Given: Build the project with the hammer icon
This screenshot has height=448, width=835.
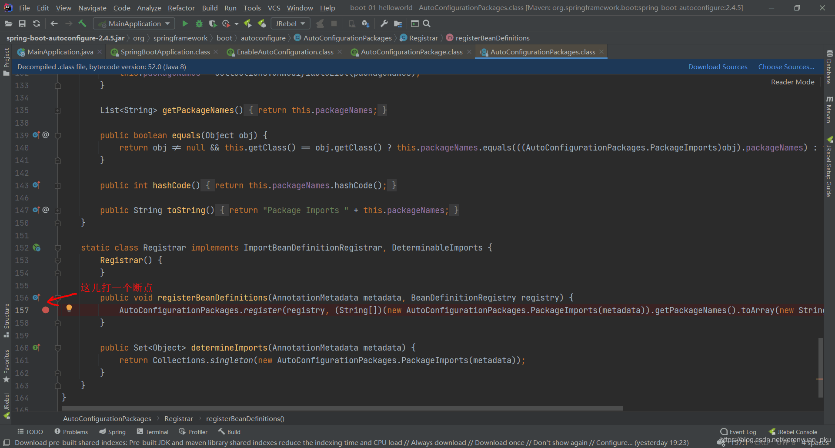Looking at the screenshot, I should (x=82, y=23).
